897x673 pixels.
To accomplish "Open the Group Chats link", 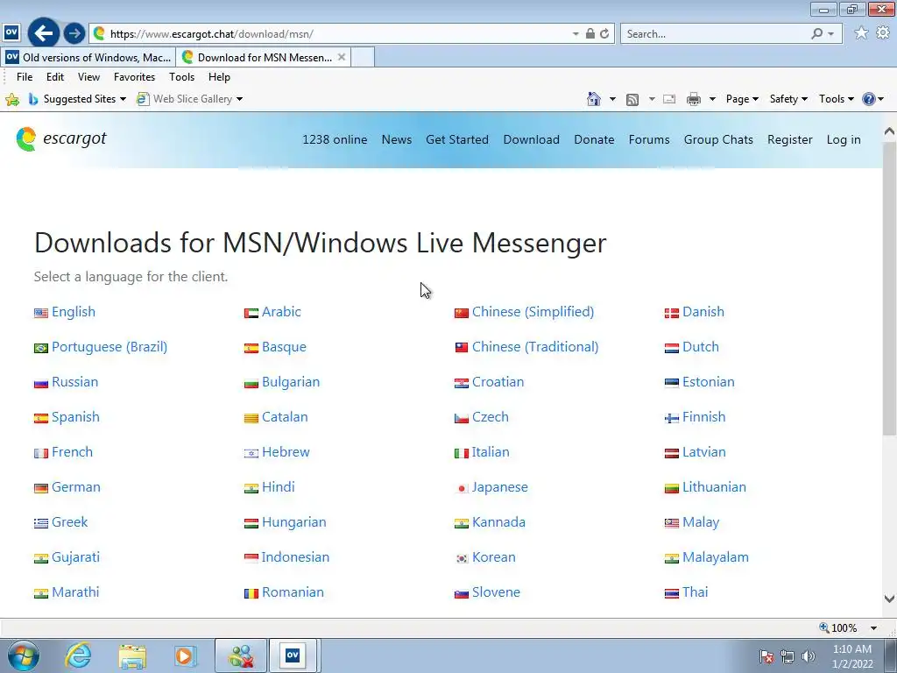I will pos(718,139).
